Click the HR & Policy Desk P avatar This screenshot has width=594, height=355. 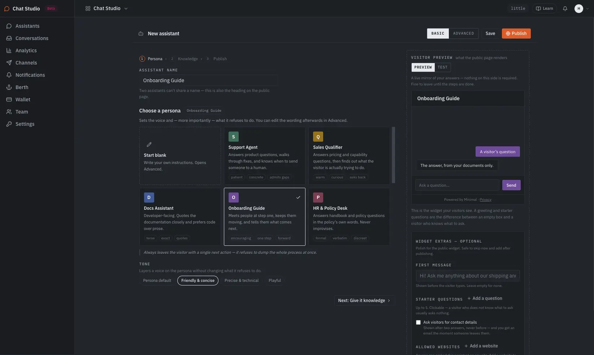tap(318, 198)
